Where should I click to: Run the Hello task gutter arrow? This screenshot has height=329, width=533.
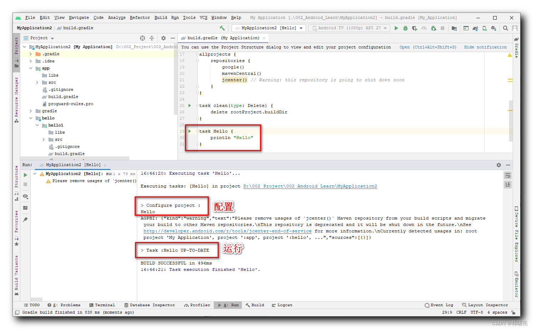[x=190, y=131]
